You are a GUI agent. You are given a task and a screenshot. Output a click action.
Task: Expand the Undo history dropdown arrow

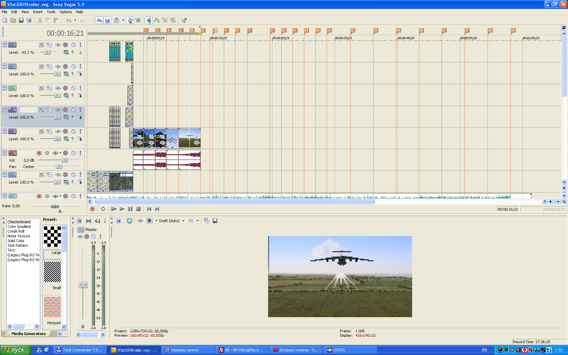coord(75,20)
